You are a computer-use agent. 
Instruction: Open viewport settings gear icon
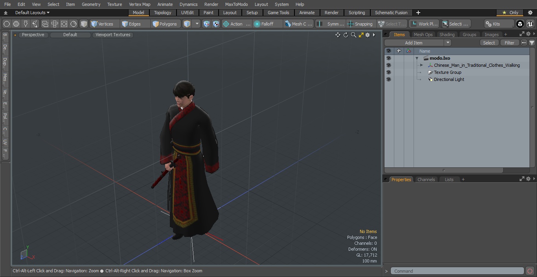click(368, 35)
